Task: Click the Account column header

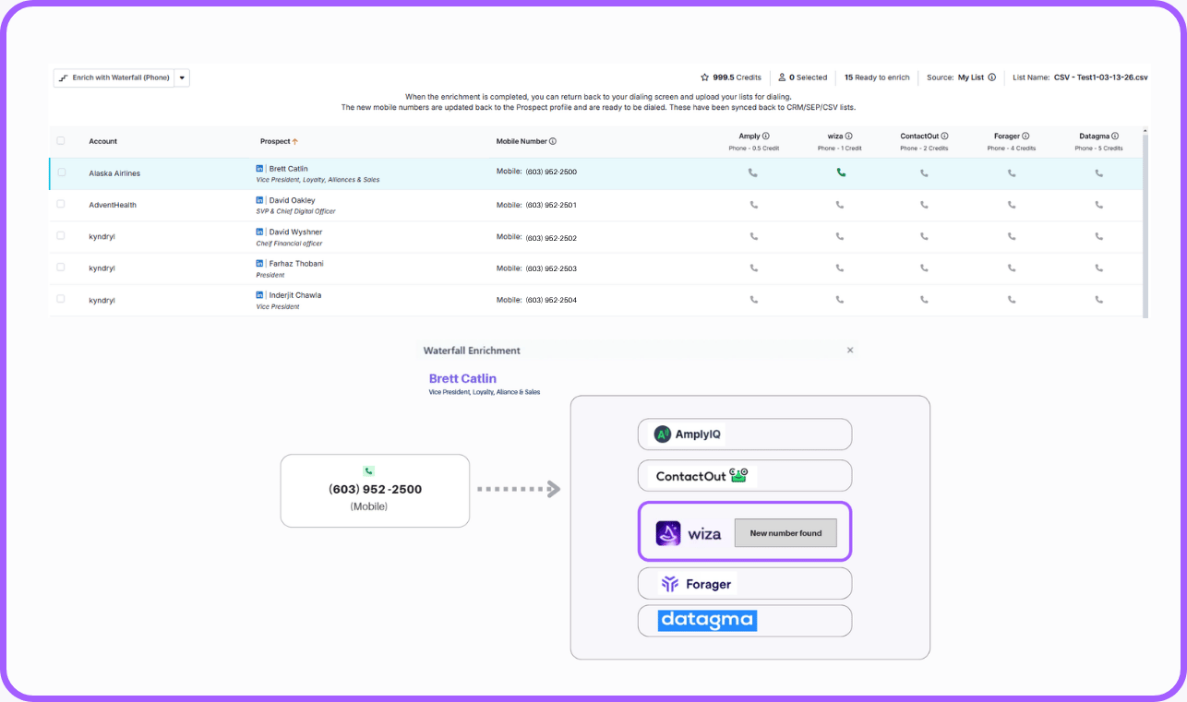Action: tap(103, 141)
